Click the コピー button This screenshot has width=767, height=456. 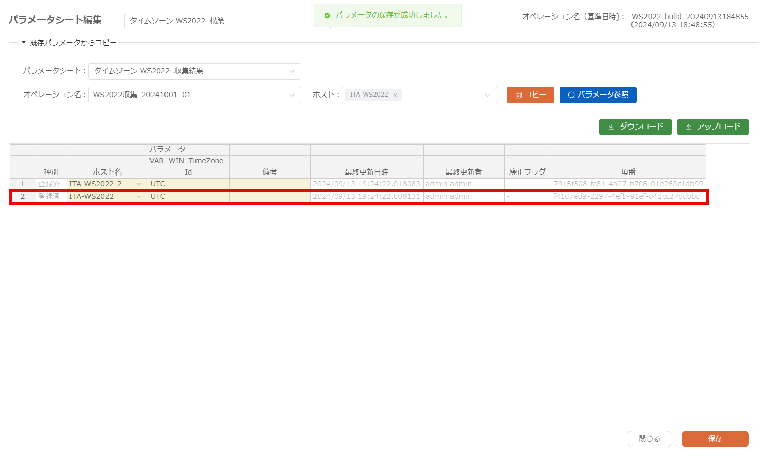point(530,95)
